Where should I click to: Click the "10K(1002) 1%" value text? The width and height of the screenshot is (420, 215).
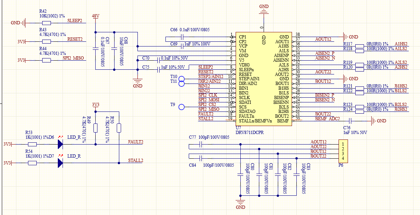pyautogui.click(x=52, y=16)
